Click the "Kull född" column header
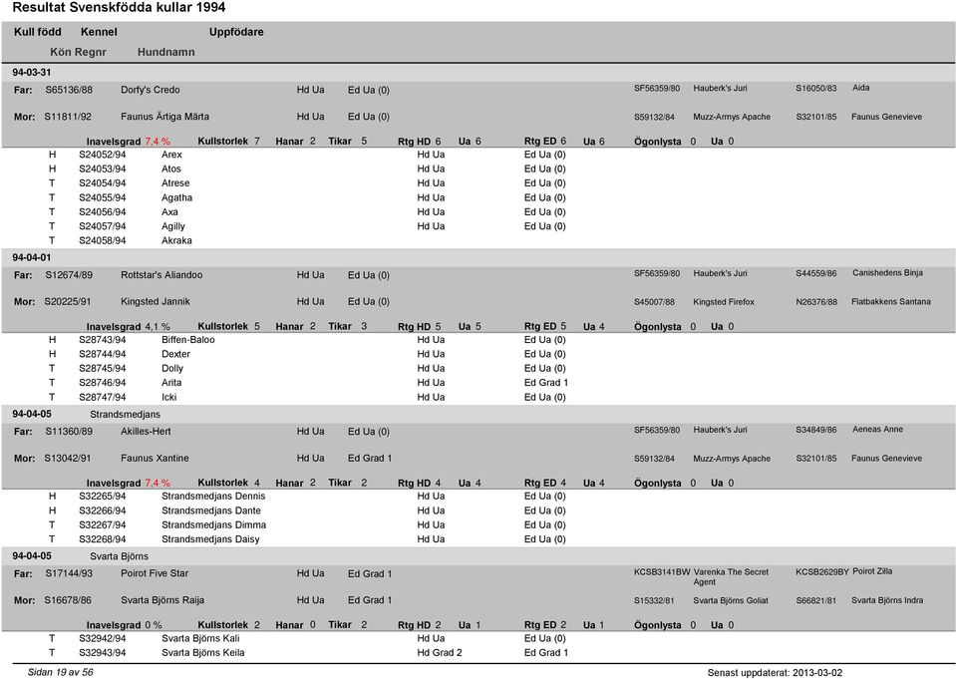 [38, 32]
